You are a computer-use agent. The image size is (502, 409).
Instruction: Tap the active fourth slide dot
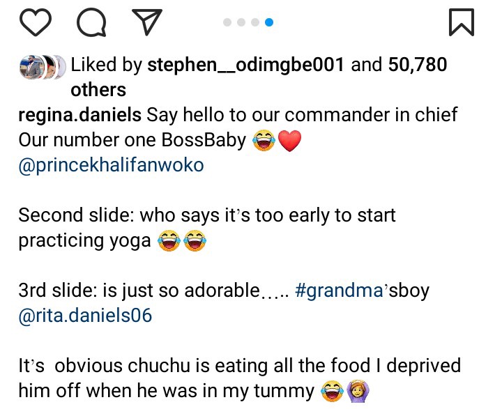pos(269,23)
